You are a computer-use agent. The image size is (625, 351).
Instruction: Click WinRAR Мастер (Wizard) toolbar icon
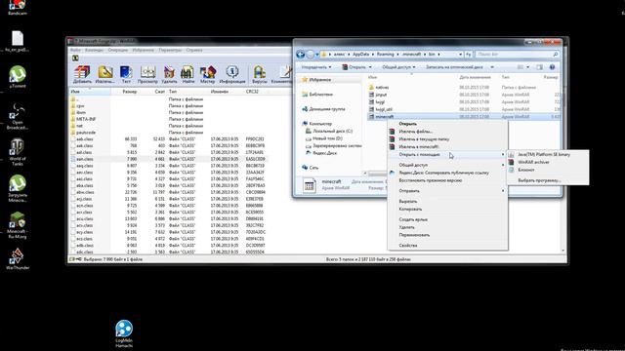point(207,74)
